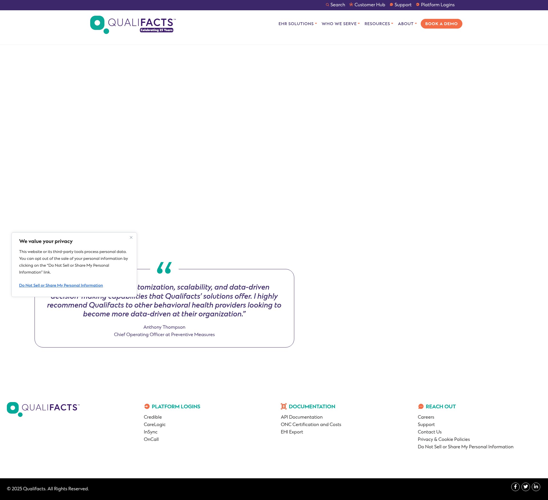Close the privacy notice popup

(131, 238)
